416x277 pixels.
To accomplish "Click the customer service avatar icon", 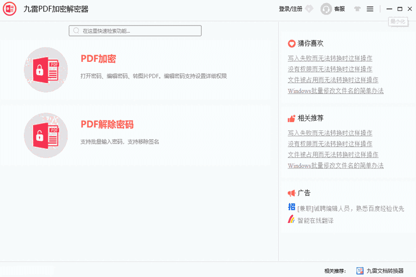I will coord(326,9).
